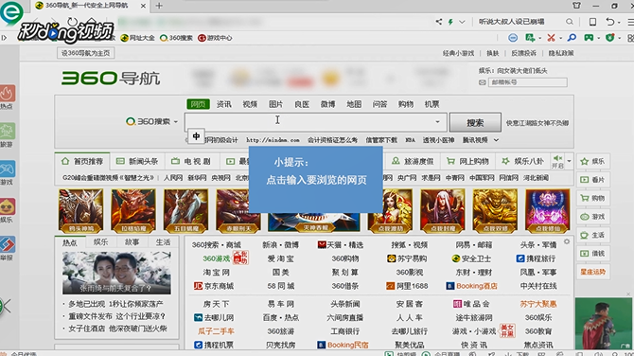Open the 游戏中心 bookmark
The height and width of the screenshot is (356, 634).
coord(215,38)
